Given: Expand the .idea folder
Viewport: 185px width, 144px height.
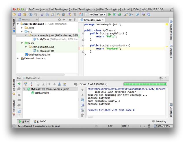Looking at the screenshot, I should [x=22, y=28].
